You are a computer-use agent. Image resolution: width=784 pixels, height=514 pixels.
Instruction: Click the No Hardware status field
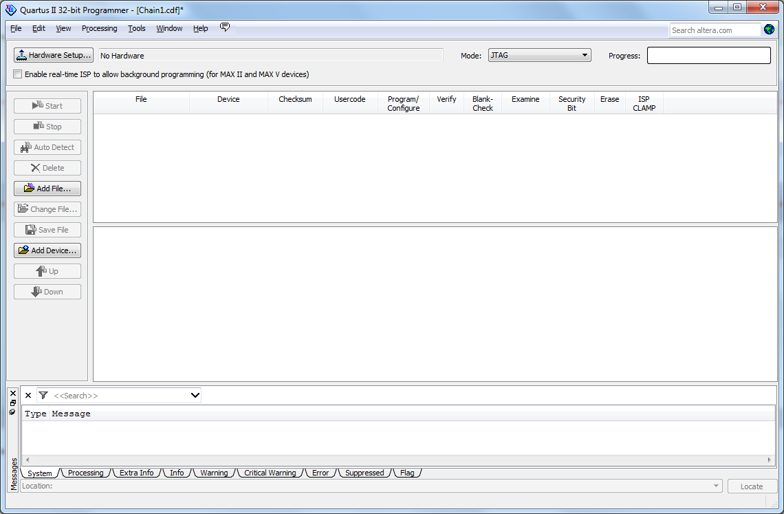click(x=270, y=56)
